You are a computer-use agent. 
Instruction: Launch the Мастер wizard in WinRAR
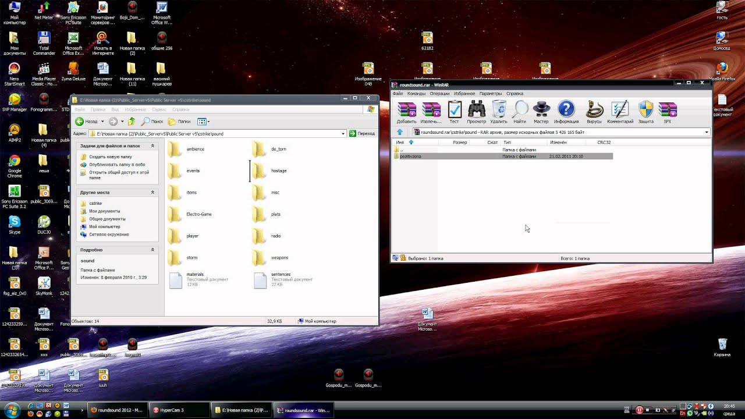point(541,112)
